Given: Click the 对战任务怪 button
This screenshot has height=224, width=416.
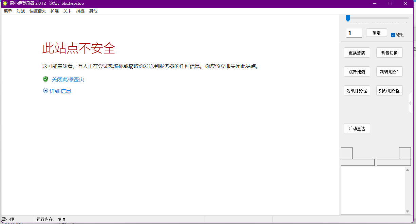Looking at the screenshot, I should point(357,90).
